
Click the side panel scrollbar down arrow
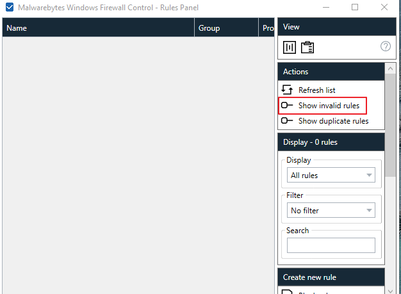point(390,291)
